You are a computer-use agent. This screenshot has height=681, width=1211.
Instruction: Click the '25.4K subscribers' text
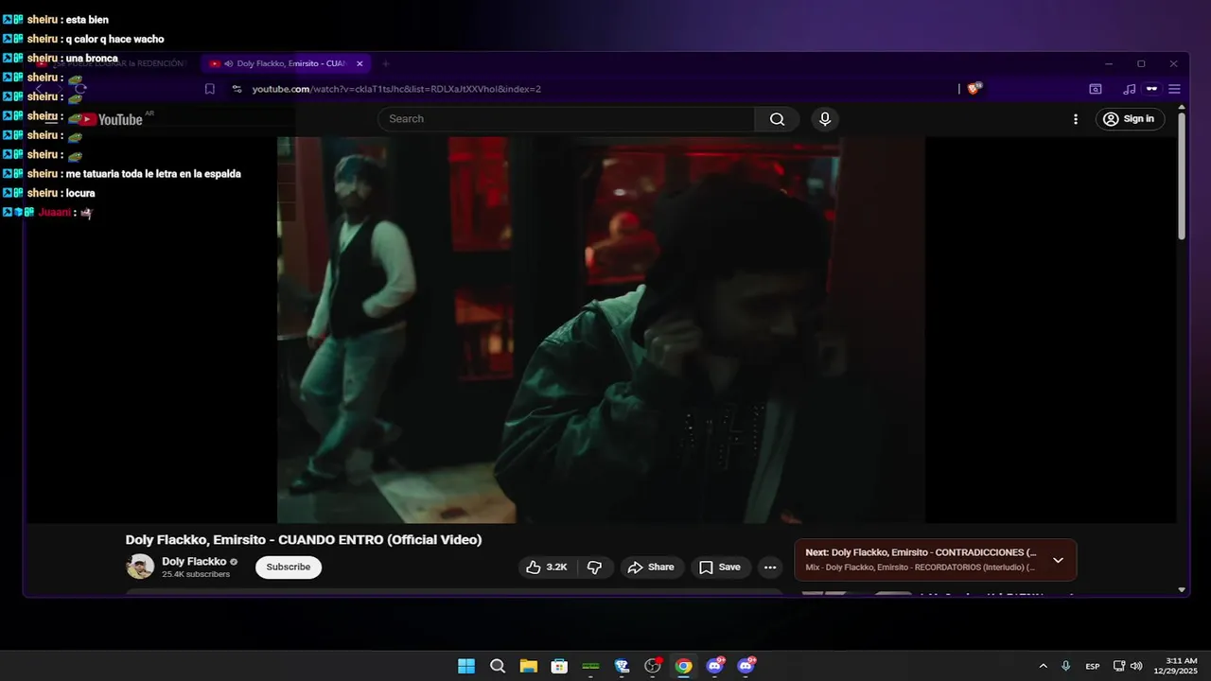196,574
